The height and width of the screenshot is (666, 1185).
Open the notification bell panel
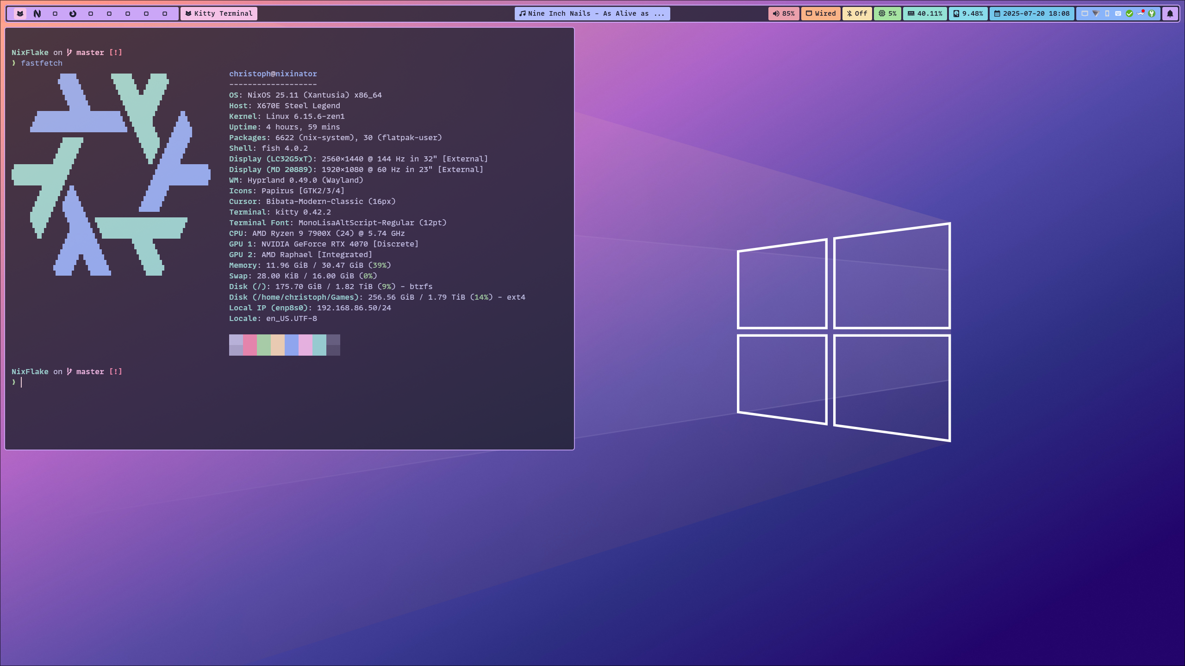(1170, 13)
